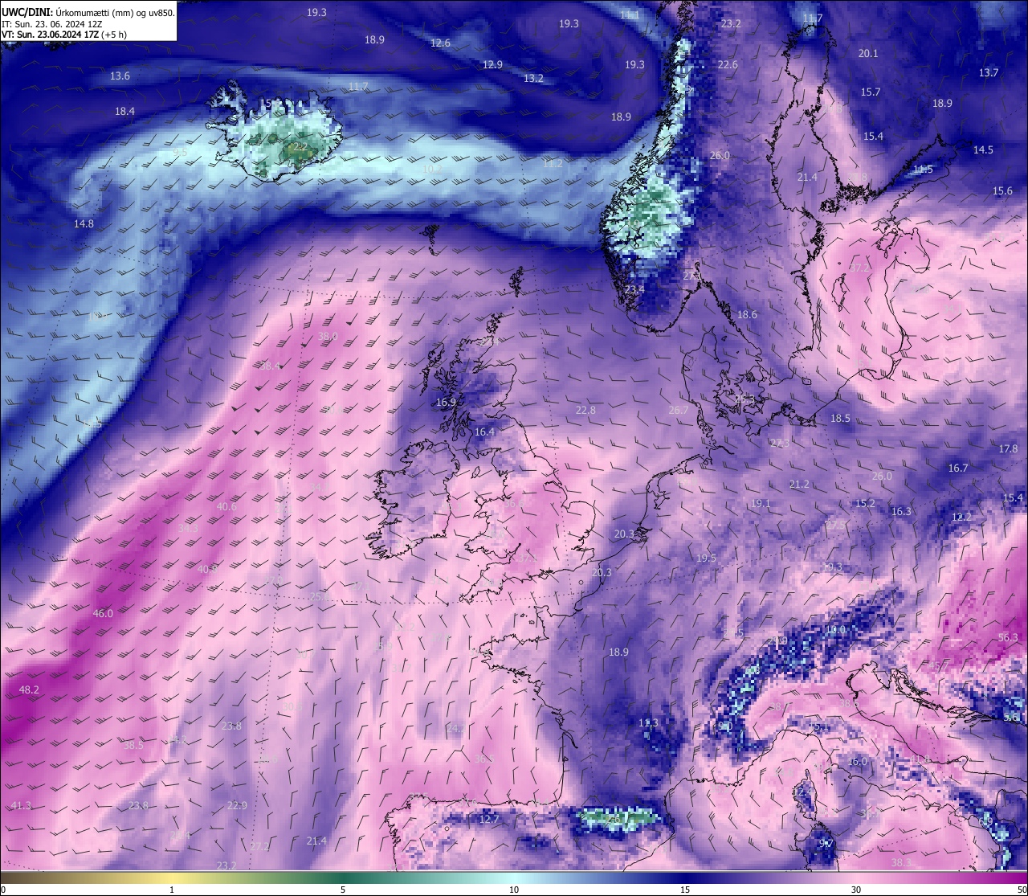This screenshot has height=896, width=1028.
Task: Click the 22.9 value over the Atlantic
Action: (x=237, y=805)
